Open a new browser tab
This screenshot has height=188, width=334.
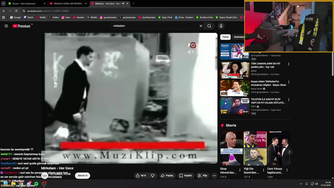pos(134,4)
